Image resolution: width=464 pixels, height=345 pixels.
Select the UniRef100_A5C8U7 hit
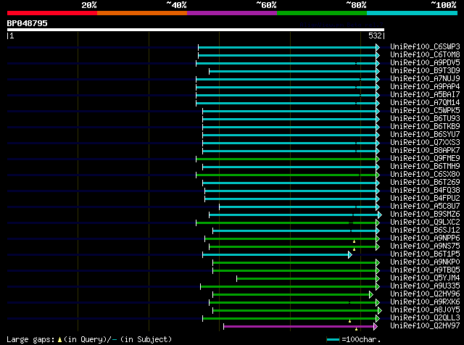coord(425,207)
